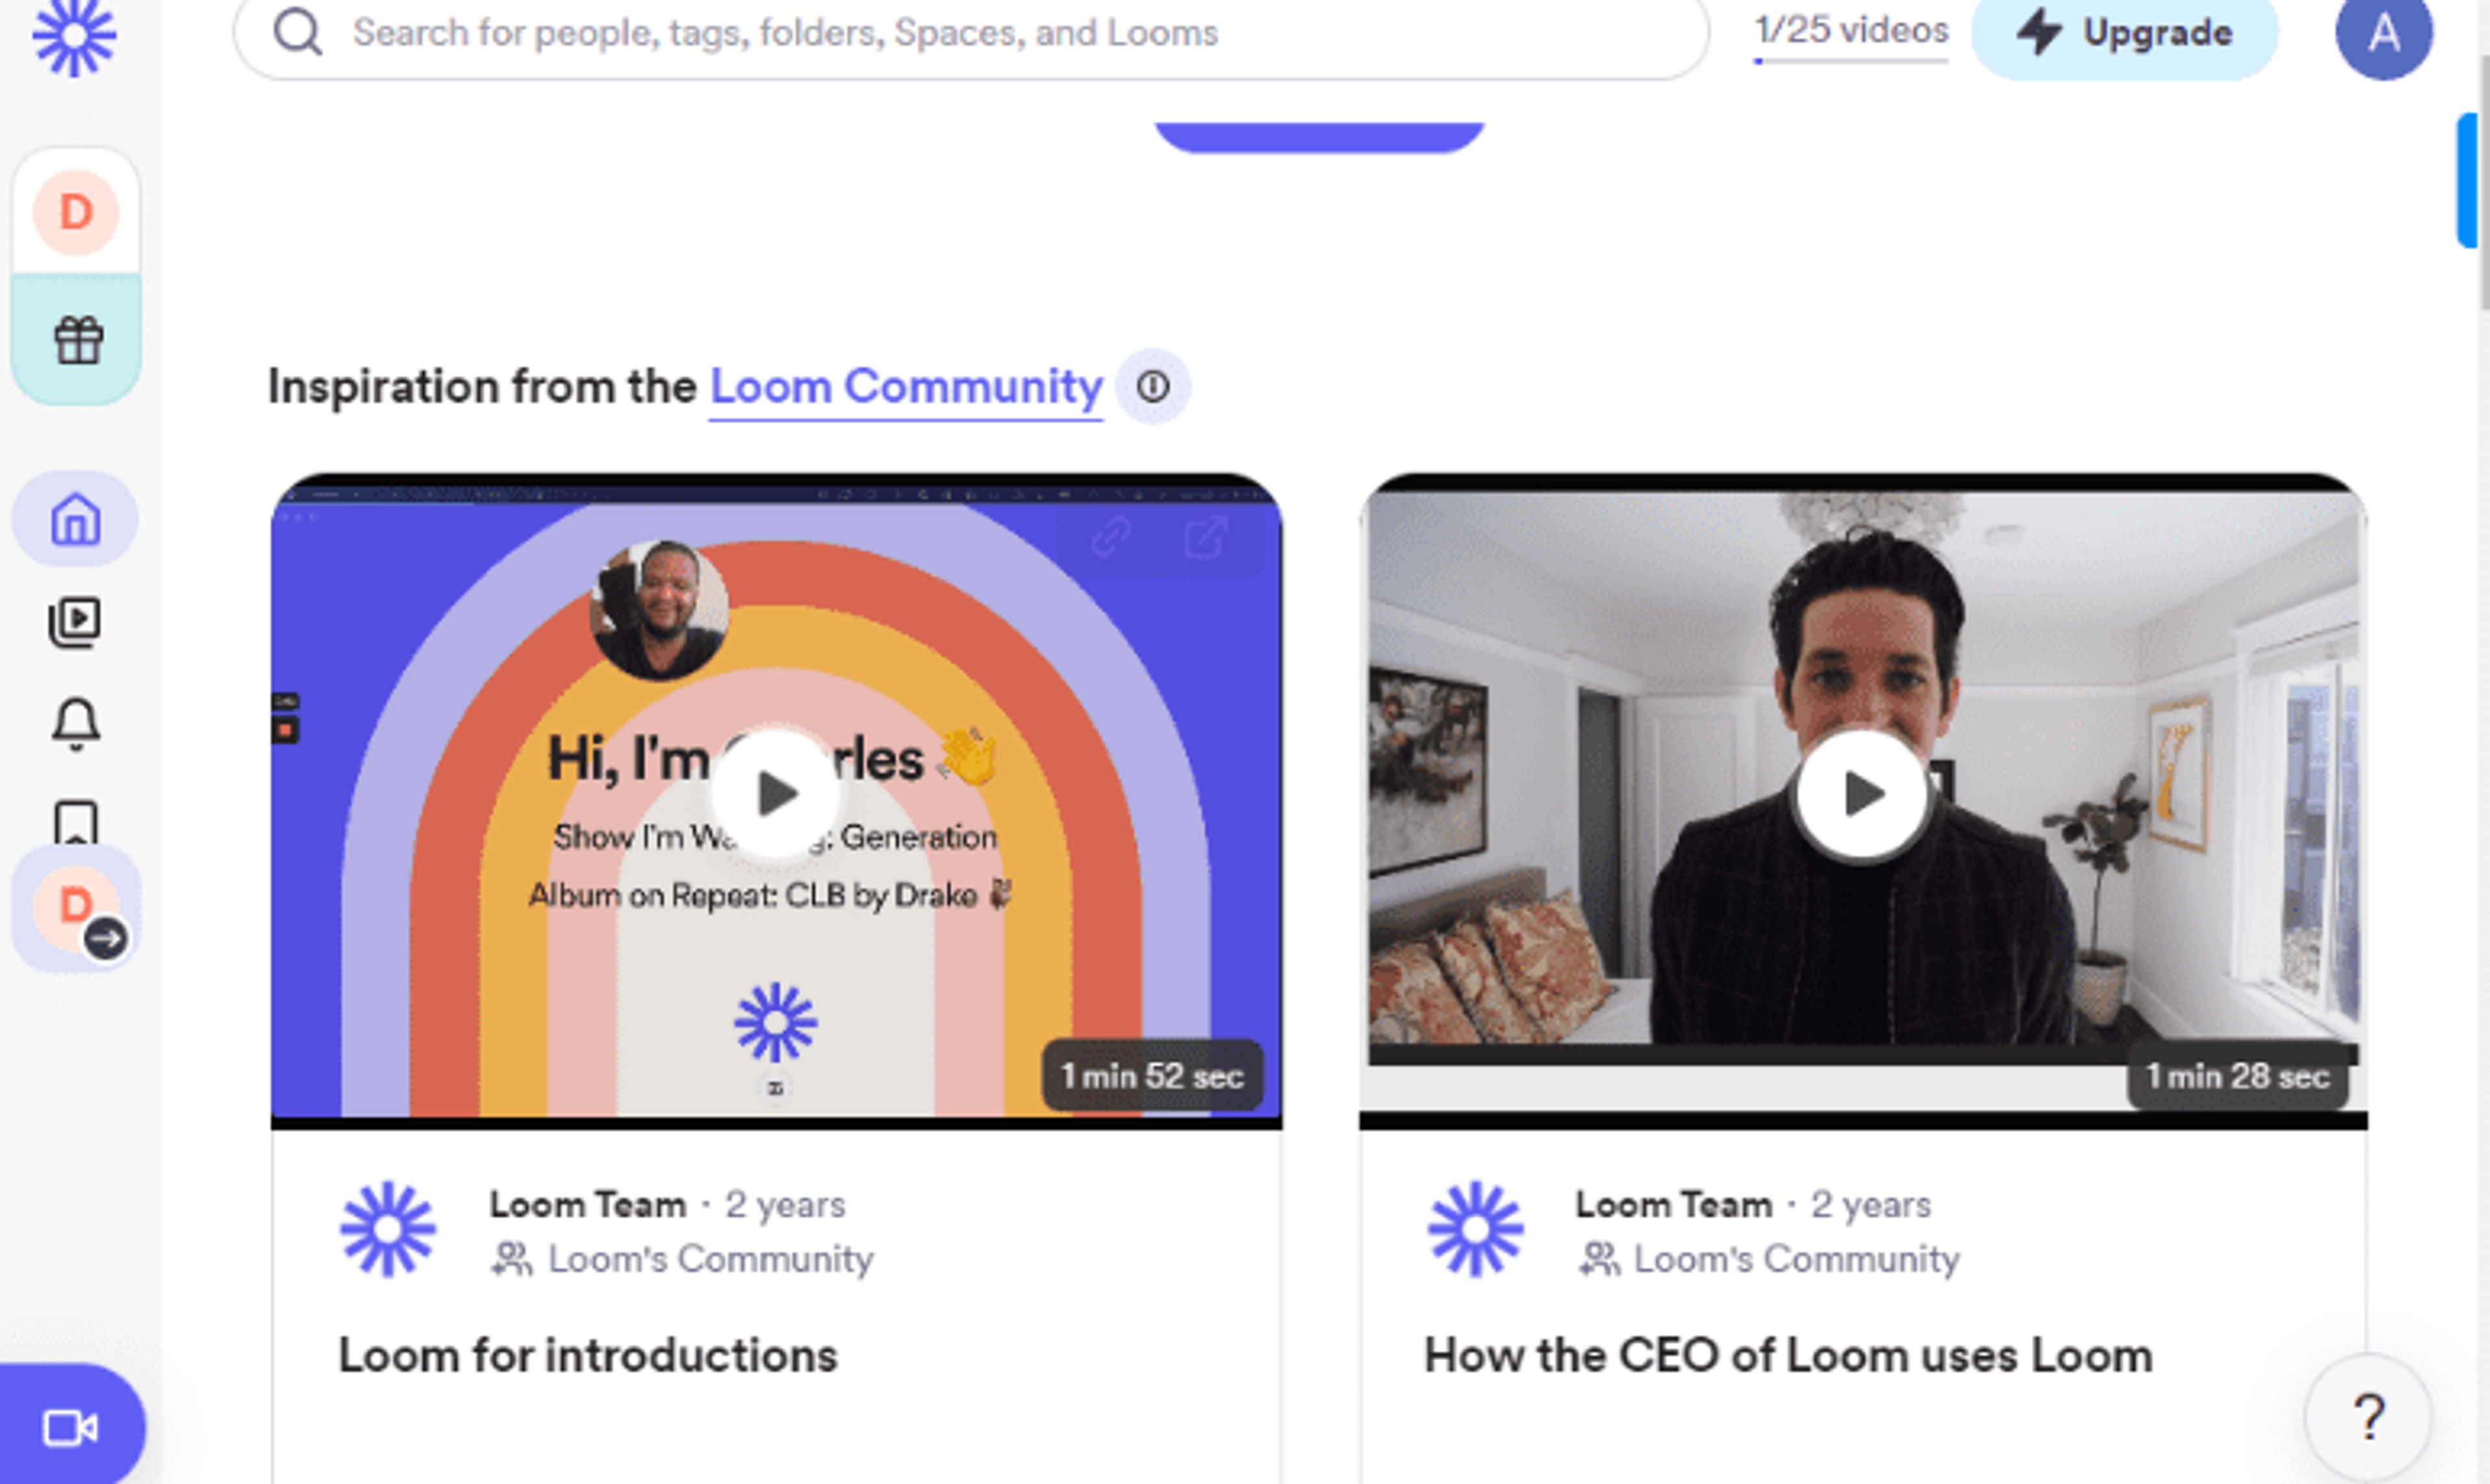Click Loom Team name on the introductions card
2490x1484 pixels.
pos(588,1205)
